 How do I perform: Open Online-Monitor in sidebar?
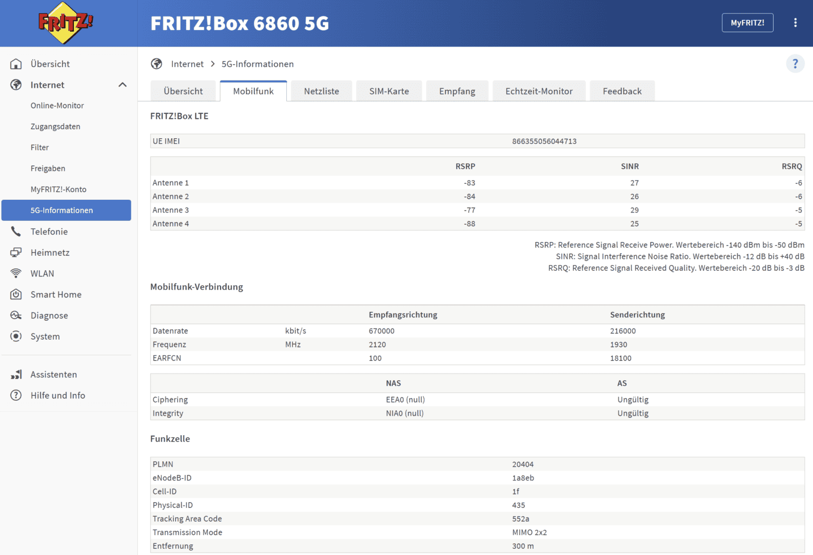57,105
